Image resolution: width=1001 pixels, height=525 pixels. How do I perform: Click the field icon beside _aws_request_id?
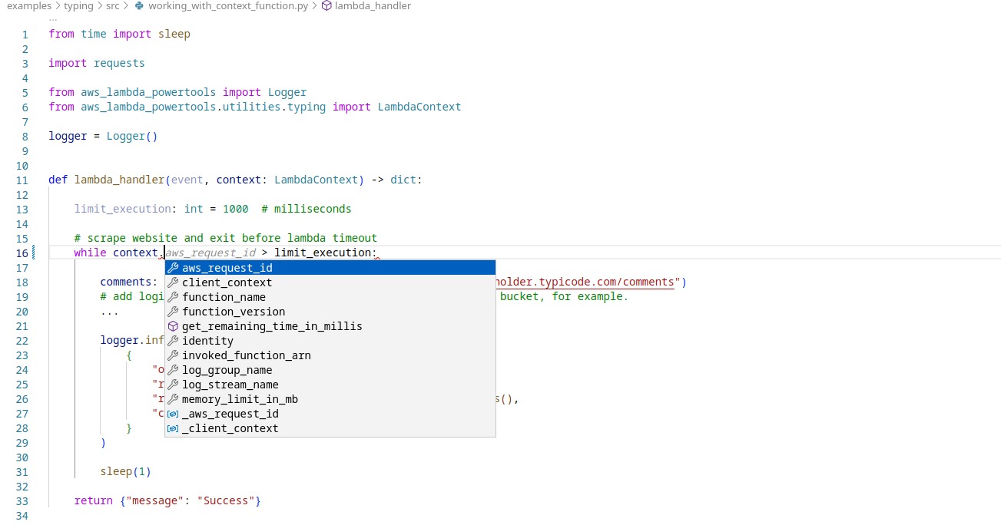(x=173, y=413)
